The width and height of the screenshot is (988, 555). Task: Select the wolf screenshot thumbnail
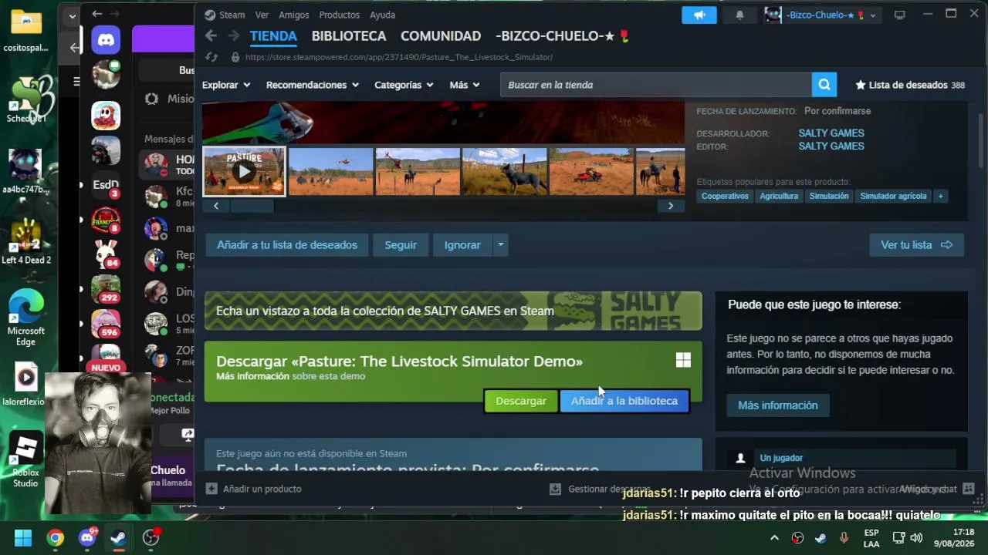tap(505, 171)
